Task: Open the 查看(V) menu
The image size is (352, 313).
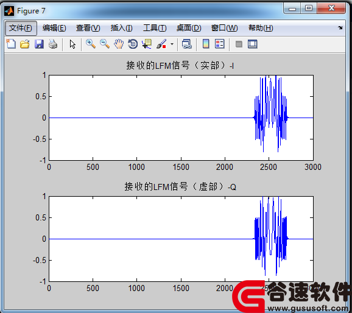Action: (88, 28)
